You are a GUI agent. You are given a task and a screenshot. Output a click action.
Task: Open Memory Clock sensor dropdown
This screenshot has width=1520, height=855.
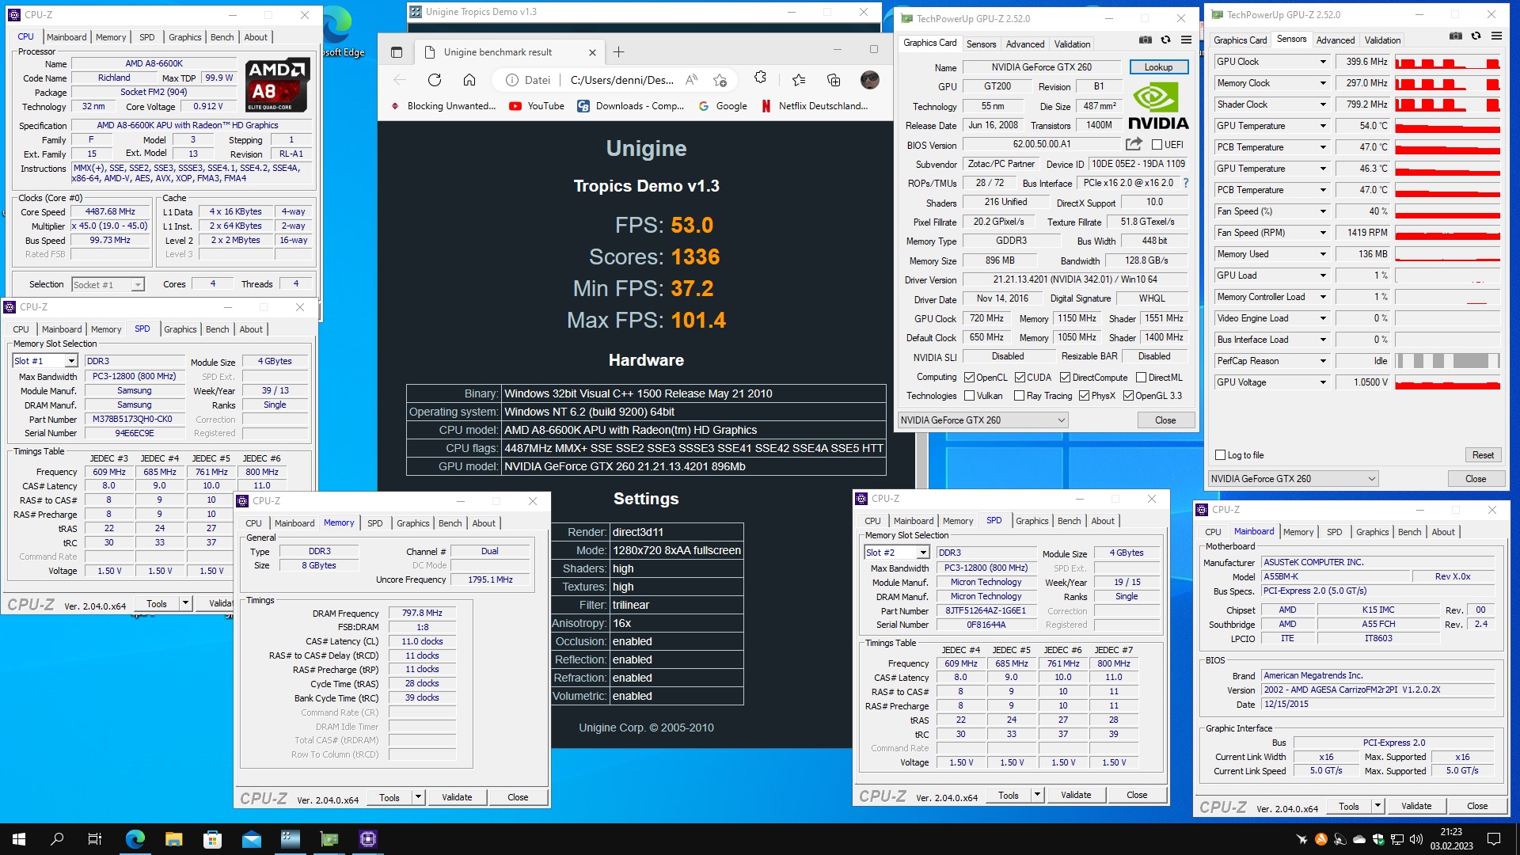tap(1322, 83)
